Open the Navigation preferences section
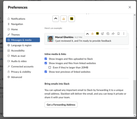Viewport: 137px width, 119px height. [23, 24]
